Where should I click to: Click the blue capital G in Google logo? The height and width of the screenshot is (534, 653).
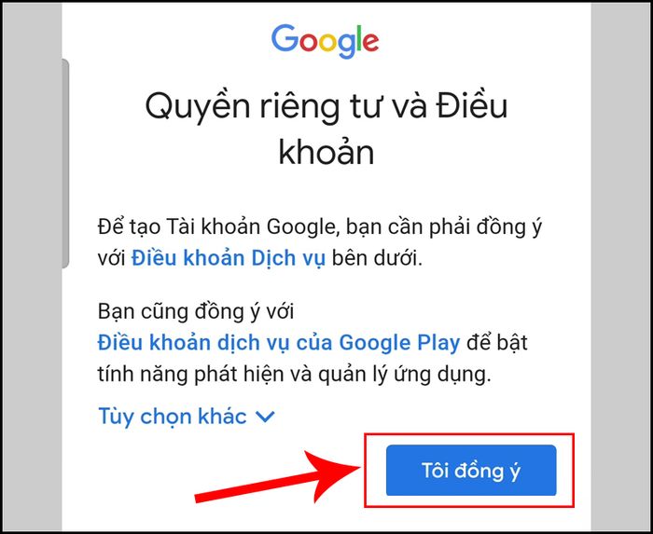pyautogui.click(x=285, y=38)
